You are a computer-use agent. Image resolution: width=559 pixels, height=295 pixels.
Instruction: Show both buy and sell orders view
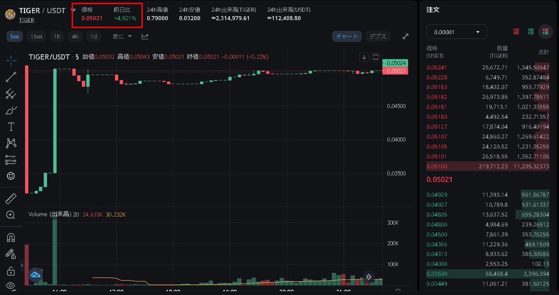click(x=545, y=32)
